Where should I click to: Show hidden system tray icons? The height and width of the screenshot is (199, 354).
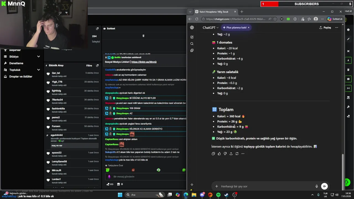[313, 195]
